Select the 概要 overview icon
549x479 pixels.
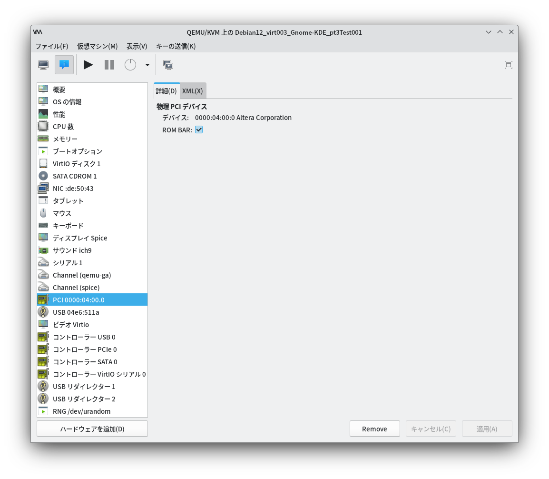click(43, 89)
